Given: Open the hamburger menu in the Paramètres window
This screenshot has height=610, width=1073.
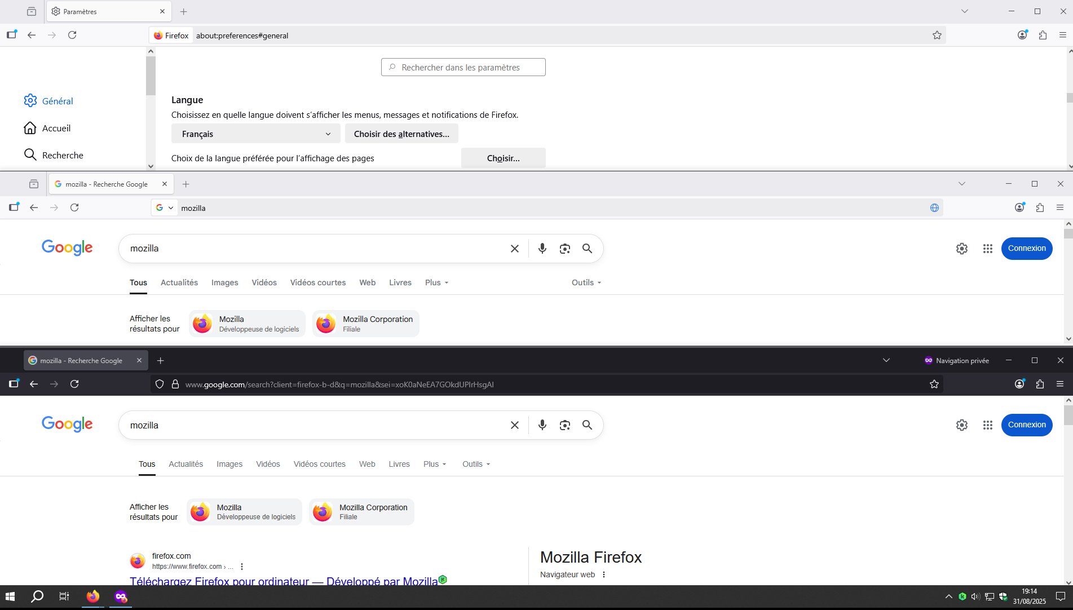Looking at the screenshot, I should pyautogui.click(x=1063, y=35).
